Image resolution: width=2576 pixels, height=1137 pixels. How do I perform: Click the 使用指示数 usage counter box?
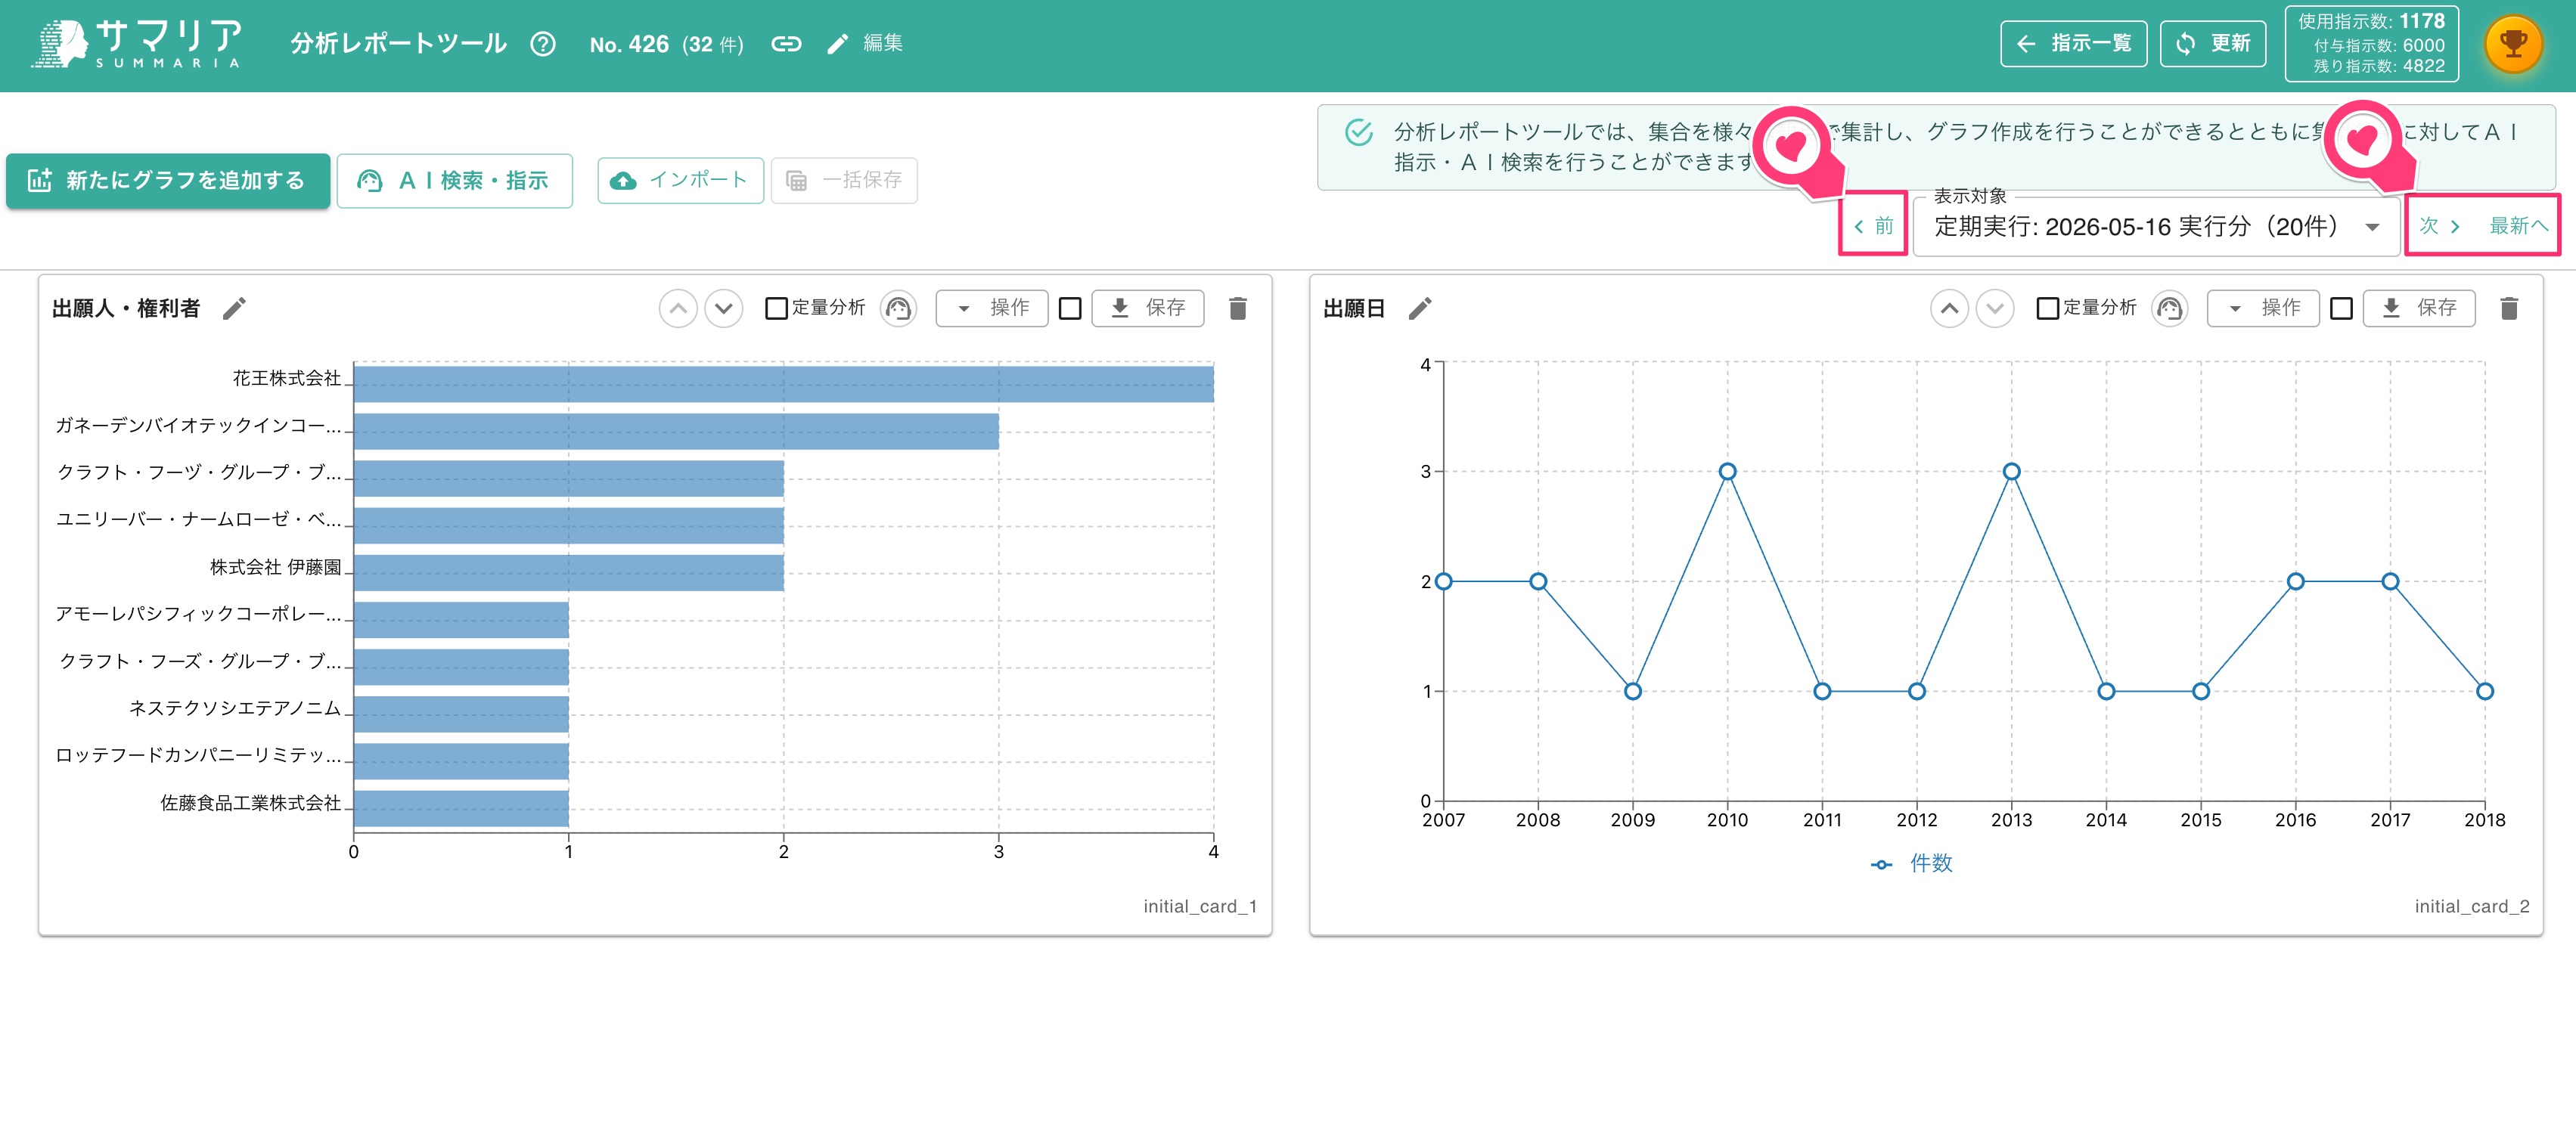(2372, 44)
